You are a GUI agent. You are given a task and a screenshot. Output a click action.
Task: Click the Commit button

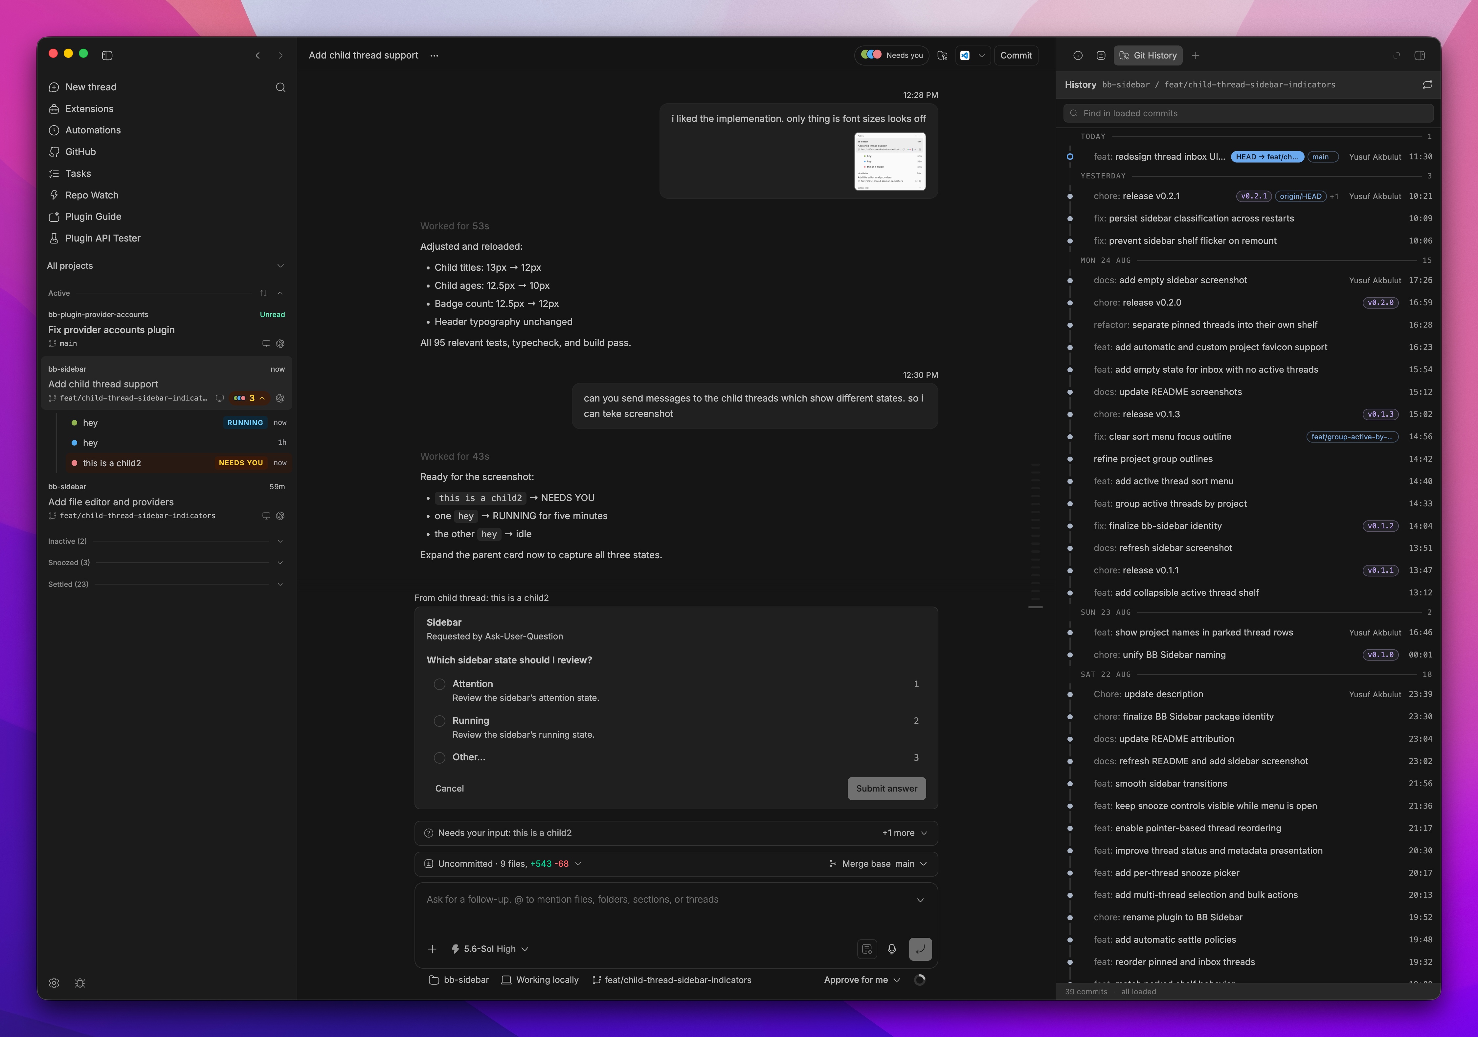click(x=1016, y=56)
